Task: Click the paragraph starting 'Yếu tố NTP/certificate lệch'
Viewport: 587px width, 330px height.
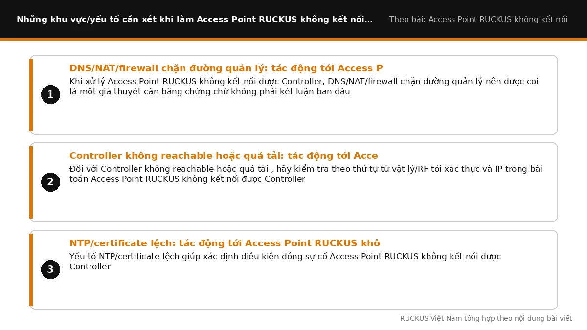Action: pyautogui.click(x=285, y=262)
